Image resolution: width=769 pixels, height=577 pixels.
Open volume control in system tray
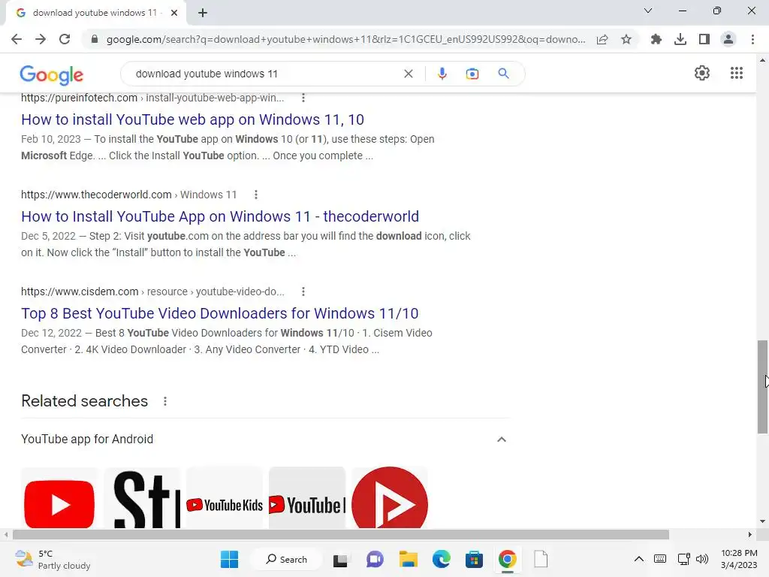702,559
